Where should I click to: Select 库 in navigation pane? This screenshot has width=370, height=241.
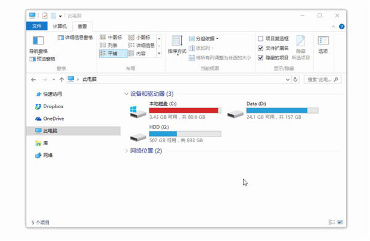pyautogui.click(x=42, y=143)
